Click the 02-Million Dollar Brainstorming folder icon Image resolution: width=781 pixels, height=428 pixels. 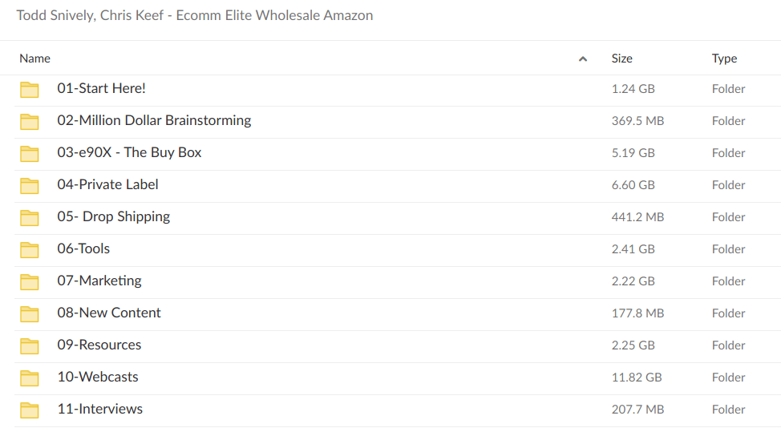pyautogui.click(x=30, y=121)
